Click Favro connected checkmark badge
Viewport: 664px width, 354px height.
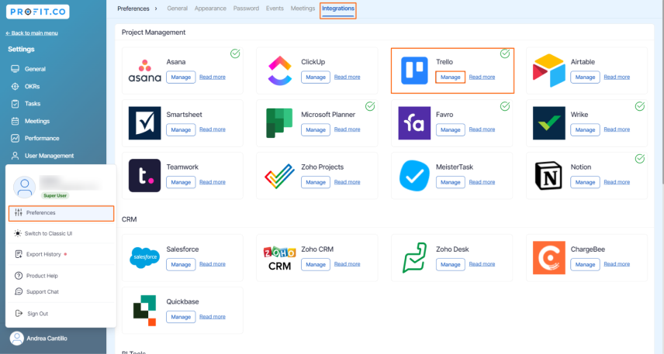point(505,106)
